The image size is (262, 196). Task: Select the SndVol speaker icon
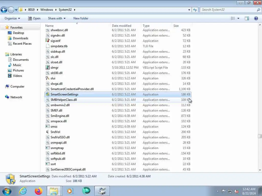(x=48, y=132)
